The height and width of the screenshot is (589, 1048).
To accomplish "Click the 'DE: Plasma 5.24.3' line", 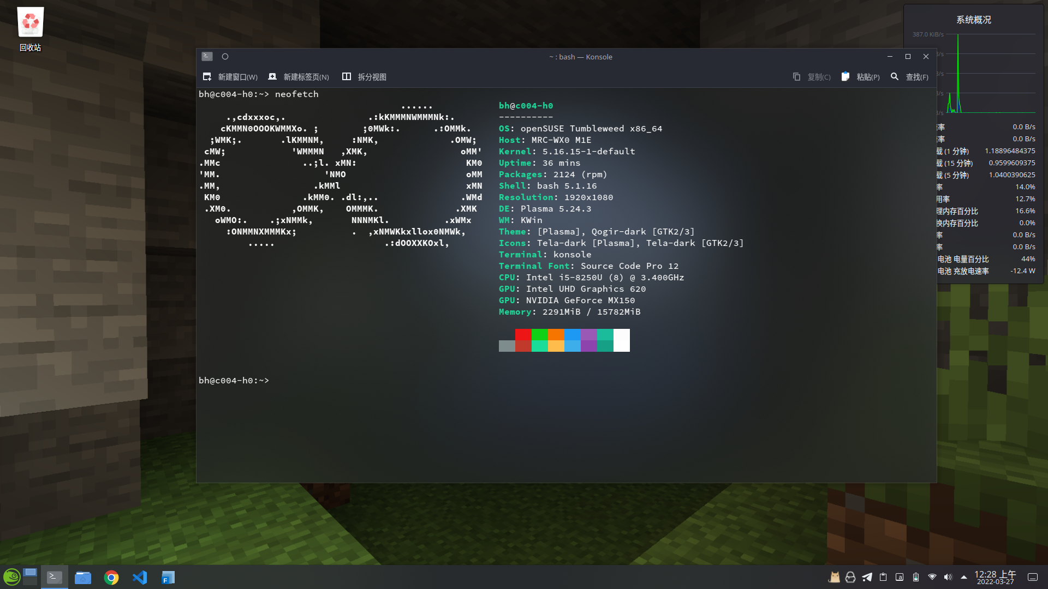I will pyautogui.click(x=545, y=209).
